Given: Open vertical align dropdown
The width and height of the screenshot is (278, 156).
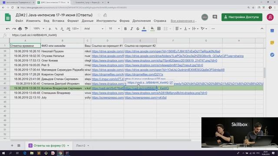Looking at the screenshot, I should click(x=187, y=29).
